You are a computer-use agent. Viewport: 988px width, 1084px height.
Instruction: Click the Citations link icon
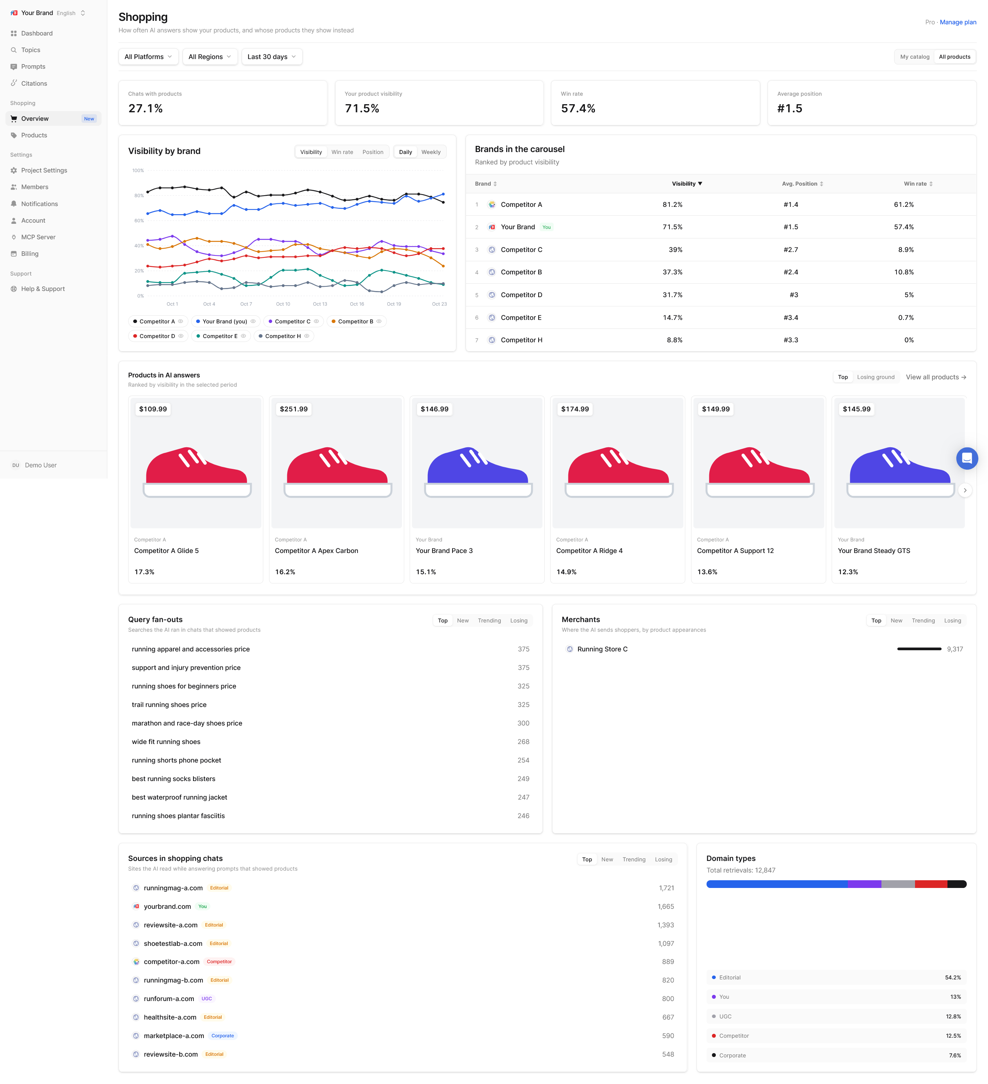point(14,83)
